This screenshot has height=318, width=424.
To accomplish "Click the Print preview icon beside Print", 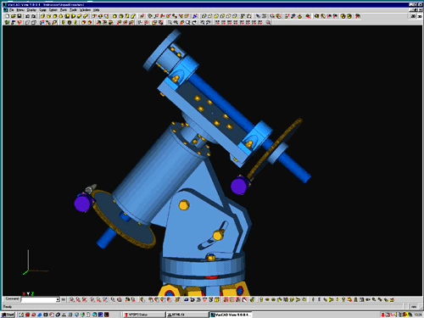I will (33, 16).
